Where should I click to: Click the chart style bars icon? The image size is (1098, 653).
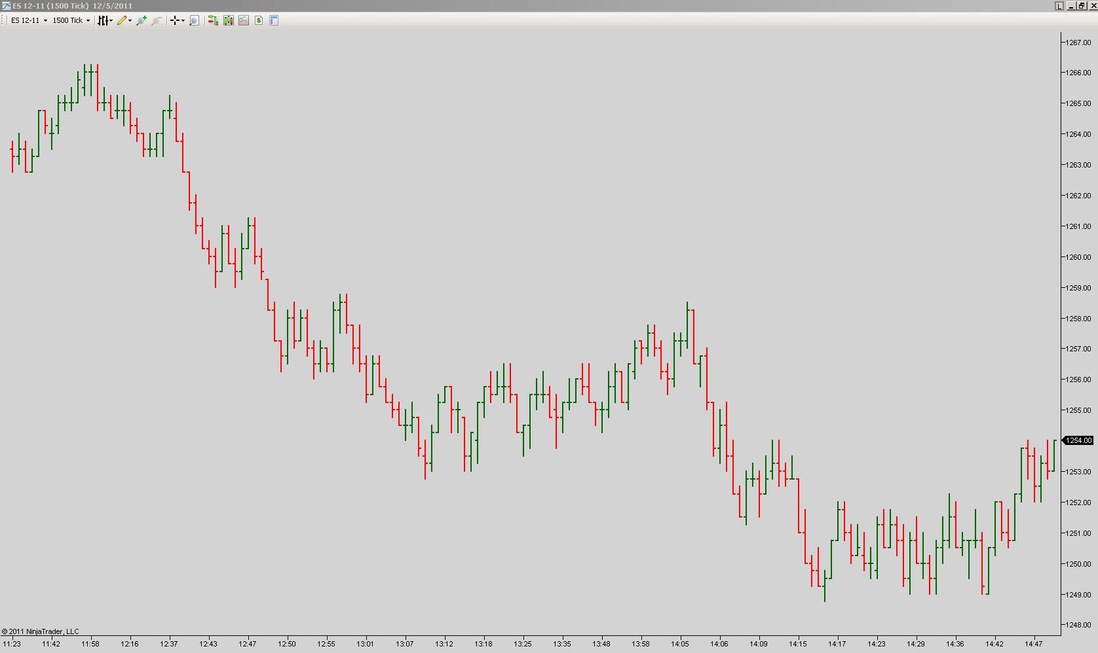click(103, 20)
